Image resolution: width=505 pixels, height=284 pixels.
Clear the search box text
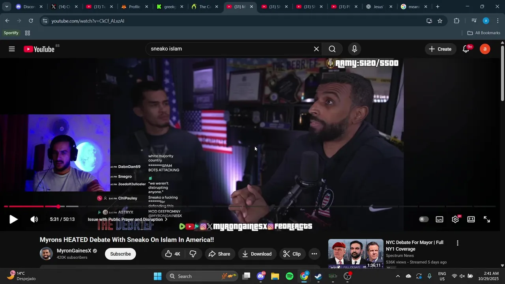(316, 49)
